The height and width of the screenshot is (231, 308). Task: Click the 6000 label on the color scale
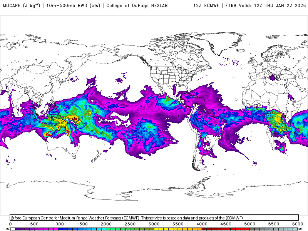tap(298, 224)
